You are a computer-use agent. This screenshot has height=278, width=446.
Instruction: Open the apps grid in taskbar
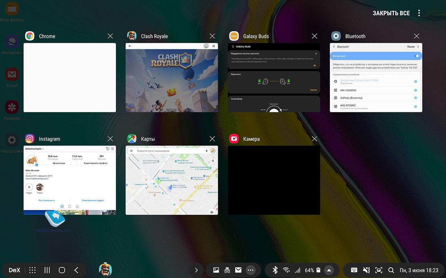click(x=32, y=270)
